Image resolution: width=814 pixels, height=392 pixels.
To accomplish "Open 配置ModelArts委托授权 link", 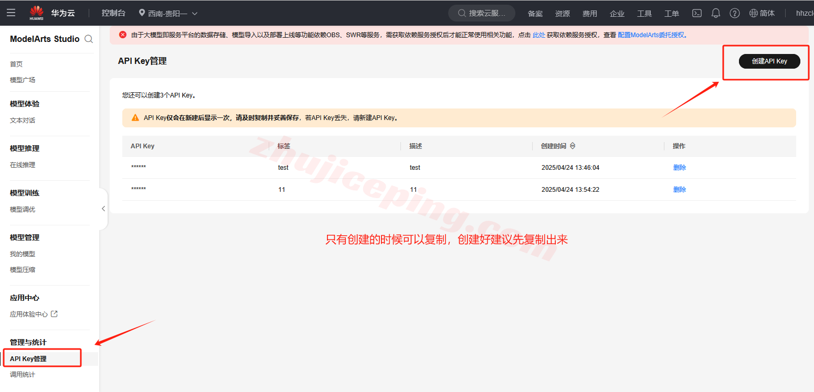I will point(651,35).
